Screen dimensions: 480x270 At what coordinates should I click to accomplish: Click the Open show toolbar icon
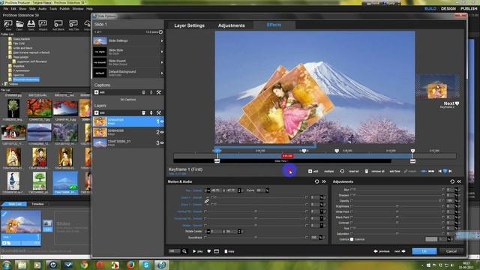(19, 23)
